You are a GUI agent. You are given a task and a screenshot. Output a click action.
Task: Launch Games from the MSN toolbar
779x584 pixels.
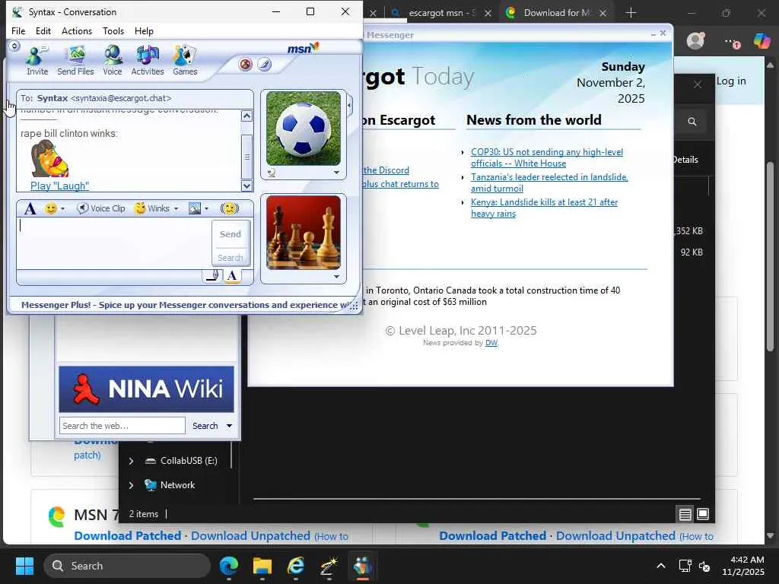185,61
